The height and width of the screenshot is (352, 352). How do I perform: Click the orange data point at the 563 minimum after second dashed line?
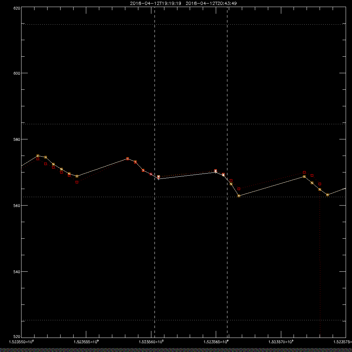click(239, 196)
